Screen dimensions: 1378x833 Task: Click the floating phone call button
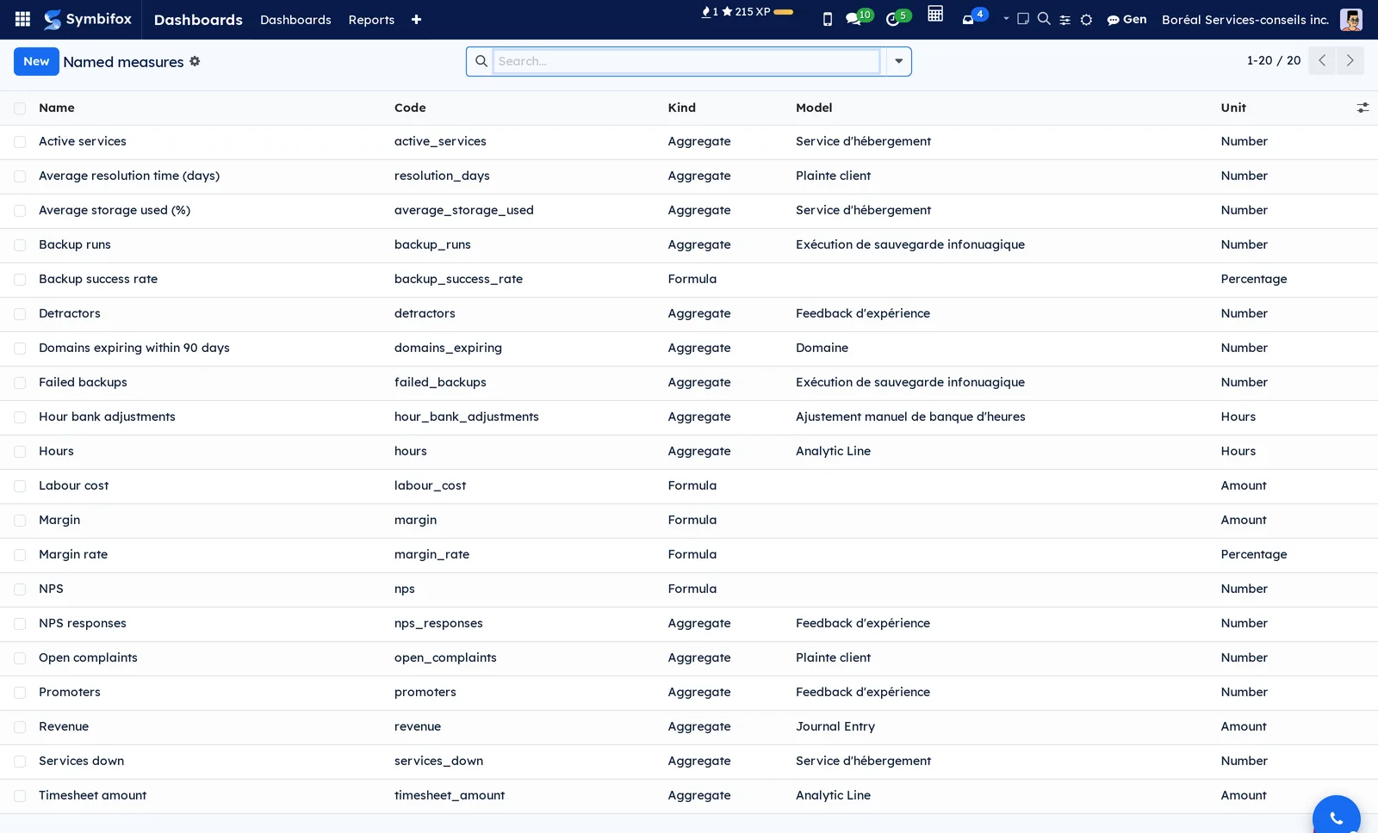pyautogui.click(x=1336, y=816)
